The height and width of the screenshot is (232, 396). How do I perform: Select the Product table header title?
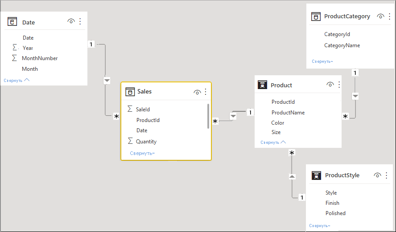click(281, 85)
